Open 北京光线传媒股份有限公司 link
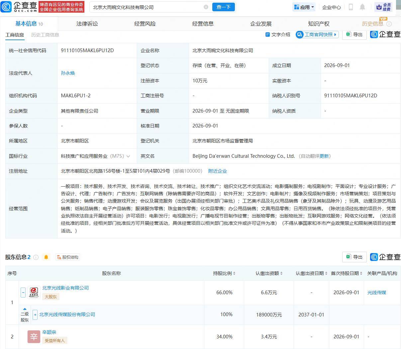Screen dimensions: 401x349 (x=67, y=314)
